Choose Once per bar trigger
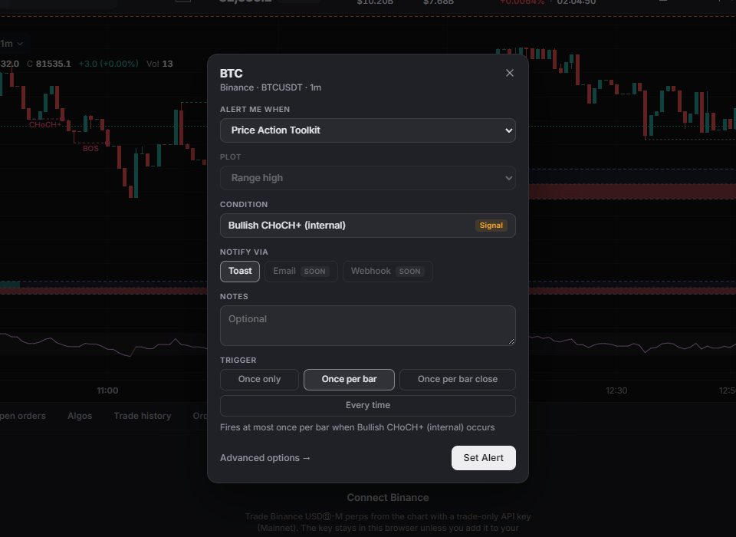The image size is (736, 537). 349,379
